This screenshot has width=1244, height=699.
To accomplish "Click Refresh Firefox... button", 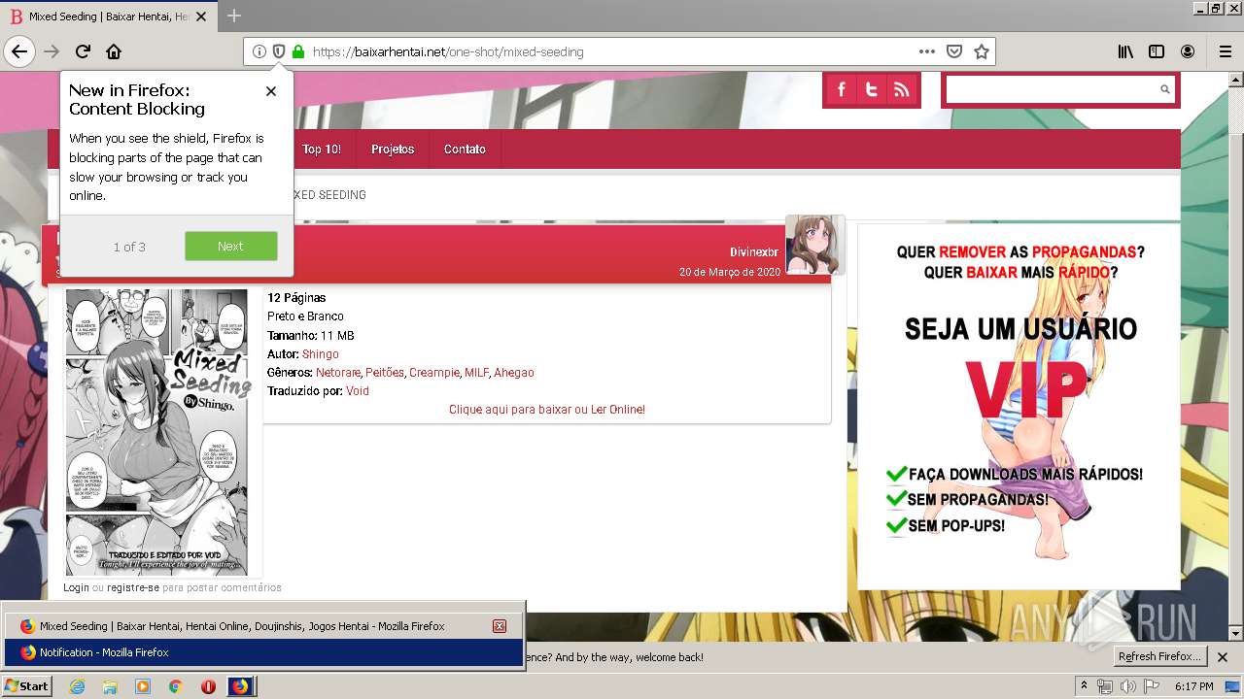I will (x=1159, y=656).
